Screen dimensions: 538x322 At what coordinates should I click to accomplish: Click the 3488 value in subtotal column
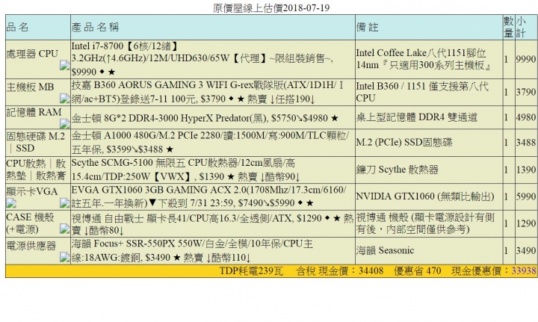pyautogui.click(x=525, y=142)
